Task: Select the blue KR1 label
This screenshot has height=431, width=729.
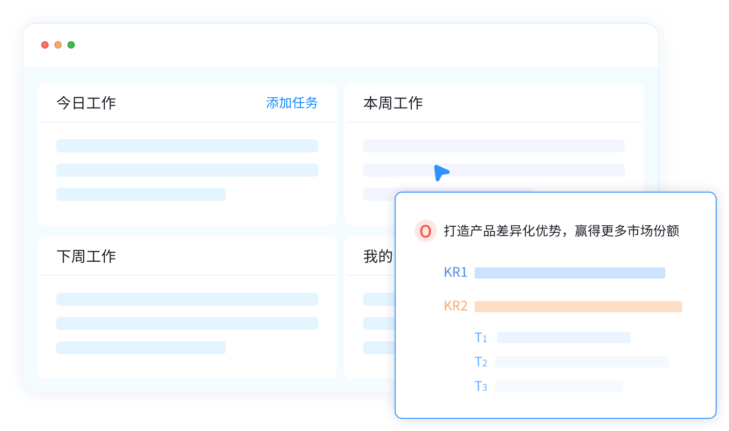Action: (455, 273)
